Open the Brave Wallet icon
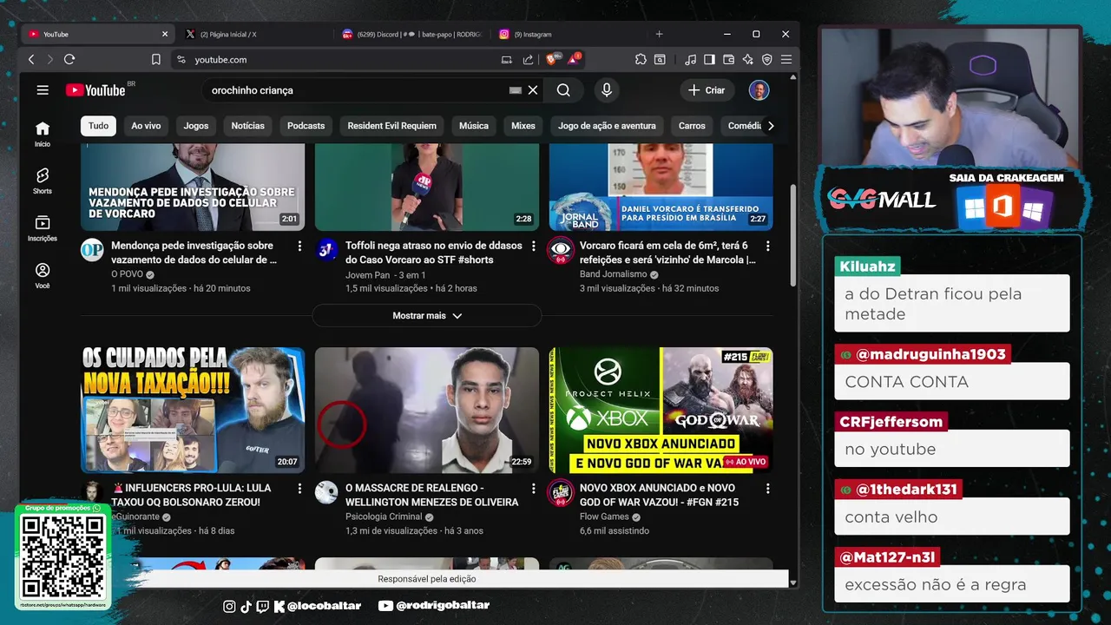 coord(728,60)
